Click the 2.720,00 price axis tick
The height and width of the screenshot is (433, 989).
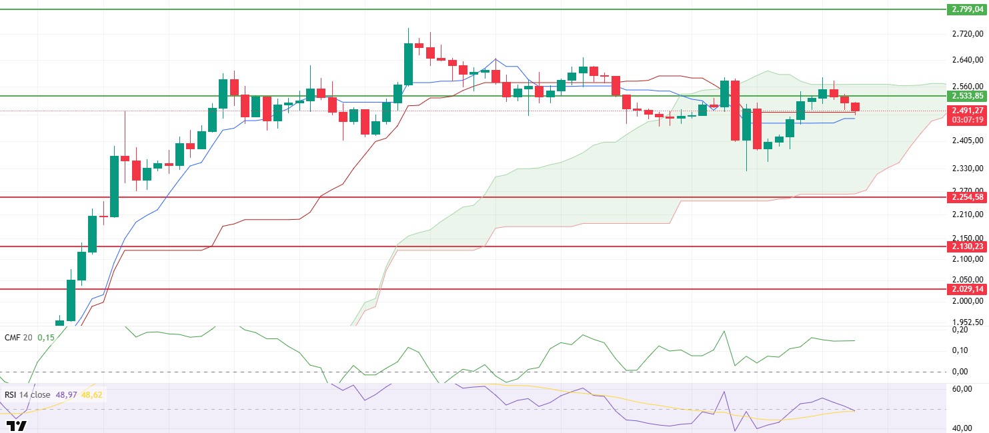click(969, 33)
